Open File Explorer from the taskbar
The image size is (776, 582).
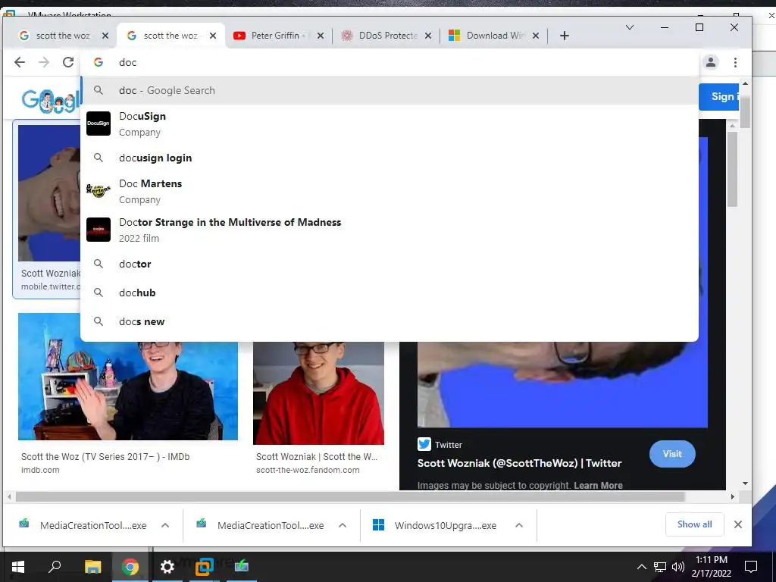coord(92,567)
